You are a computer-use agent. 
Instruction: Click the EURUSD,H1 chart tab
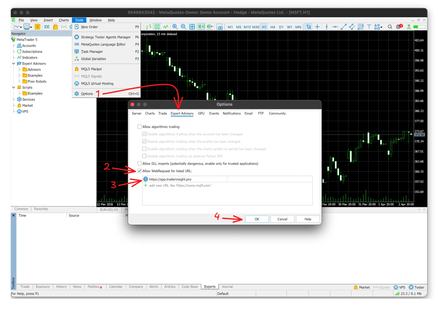tap(109, 210)
